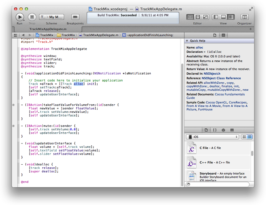
Task: Show the File Template library
Action: 206,130
